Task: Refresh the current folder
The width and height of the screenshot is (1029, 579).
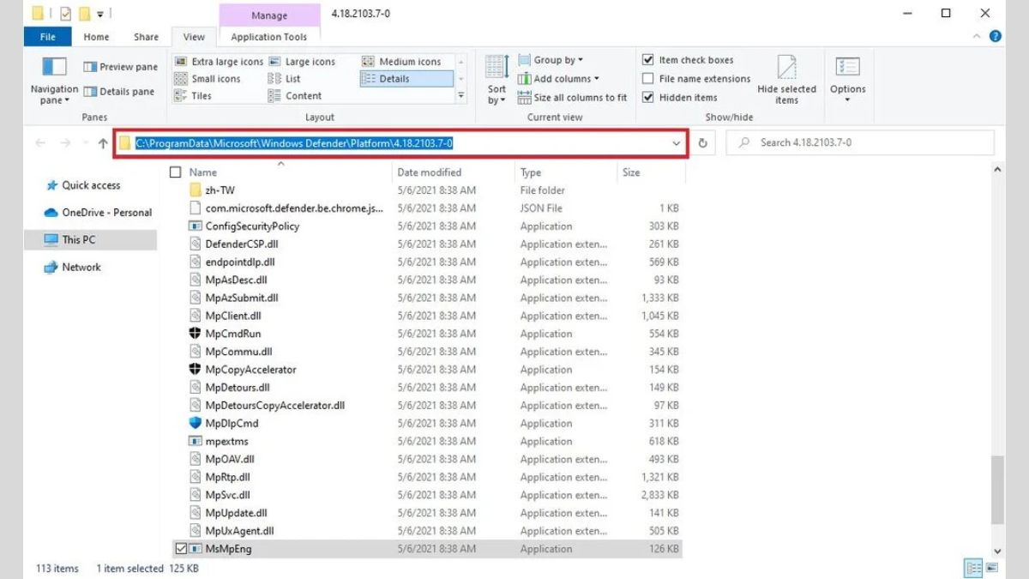Action: (x=703, y=143)
